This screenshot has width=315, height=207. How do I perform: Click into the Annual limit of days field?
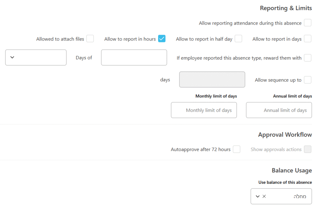pyautogui.click(x=279, y=110)
